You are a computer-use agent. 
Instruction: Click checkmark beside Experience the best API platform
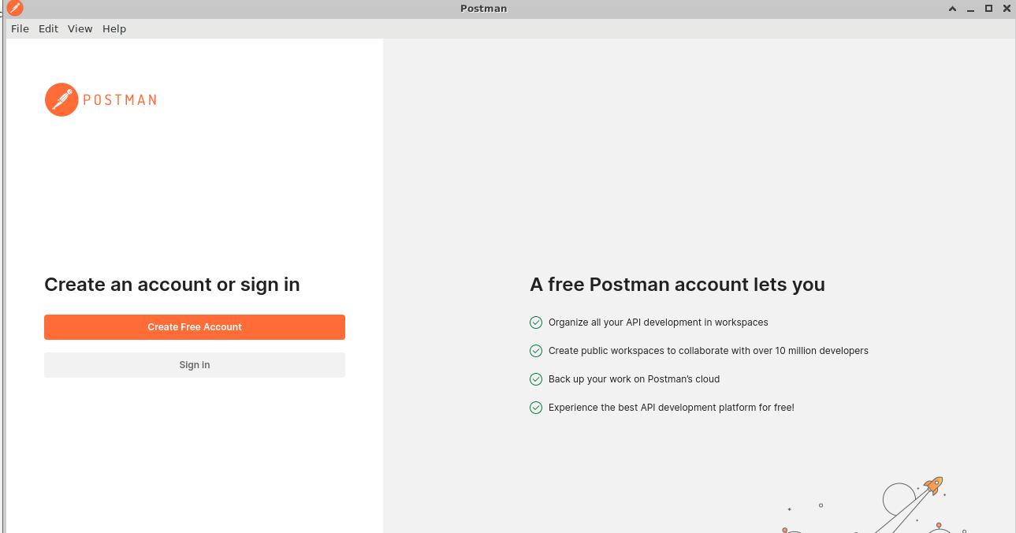(x=536, y=408)
